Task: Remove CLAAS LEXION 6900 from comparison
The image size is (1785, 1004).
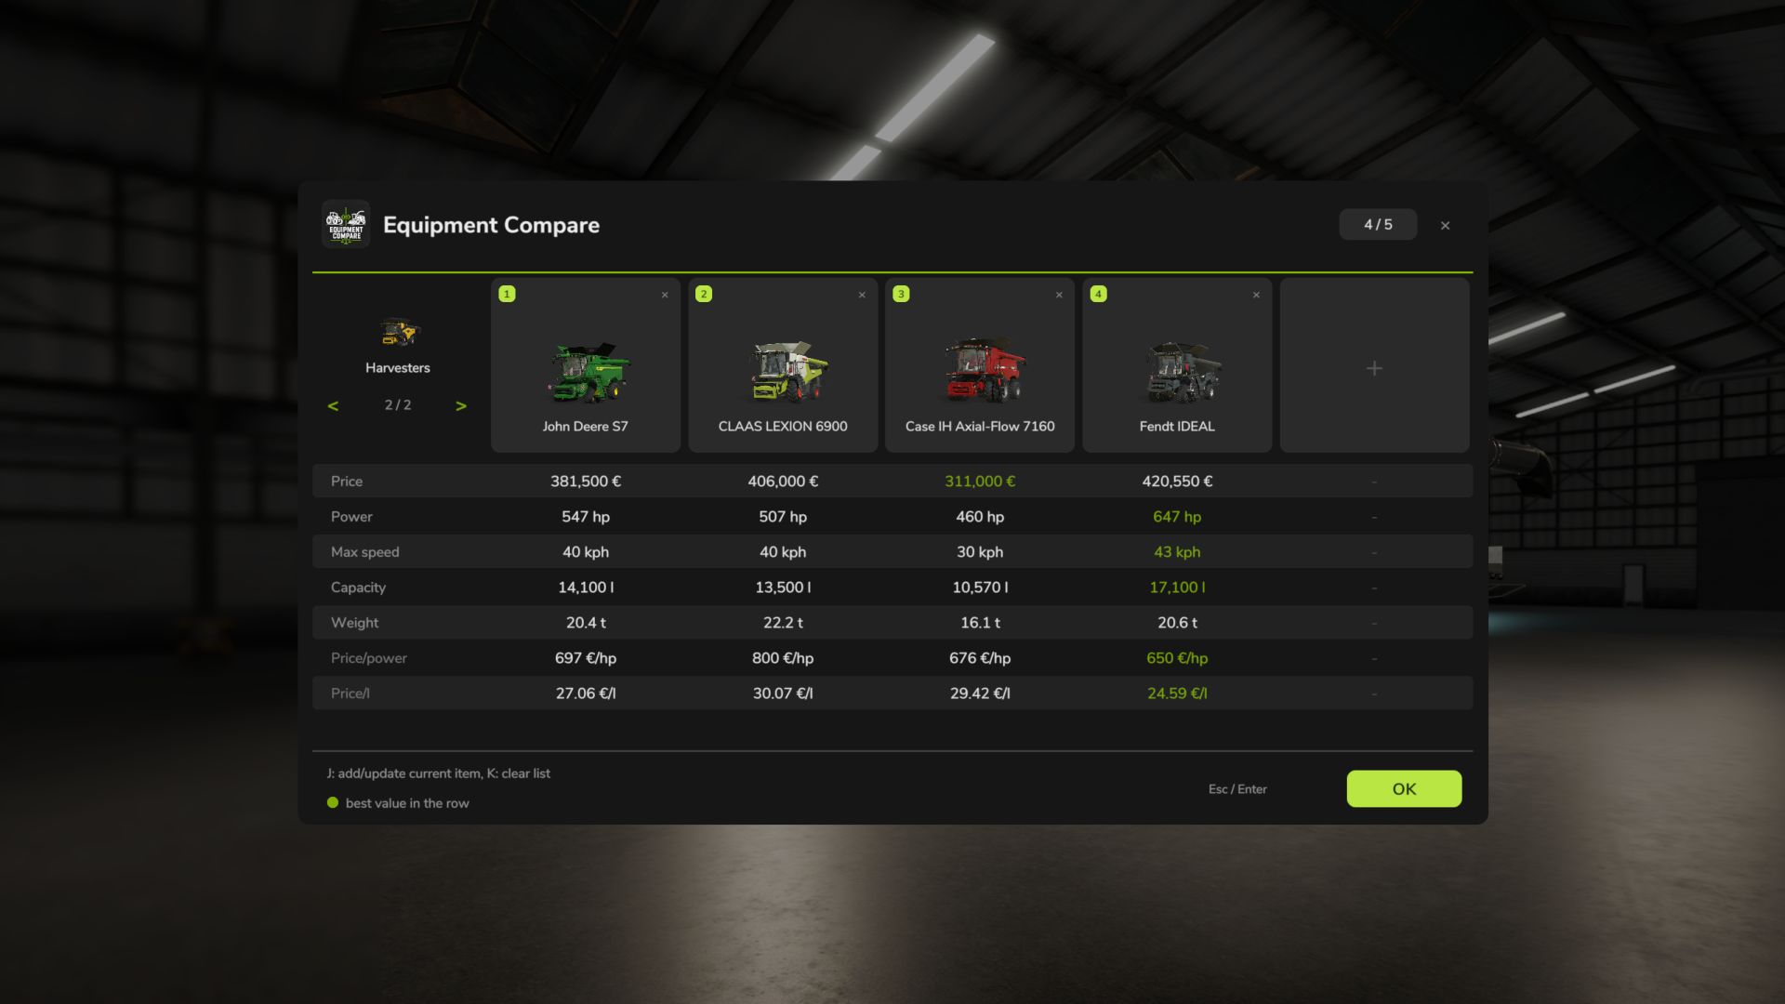Action: click(x=862, y=295)
